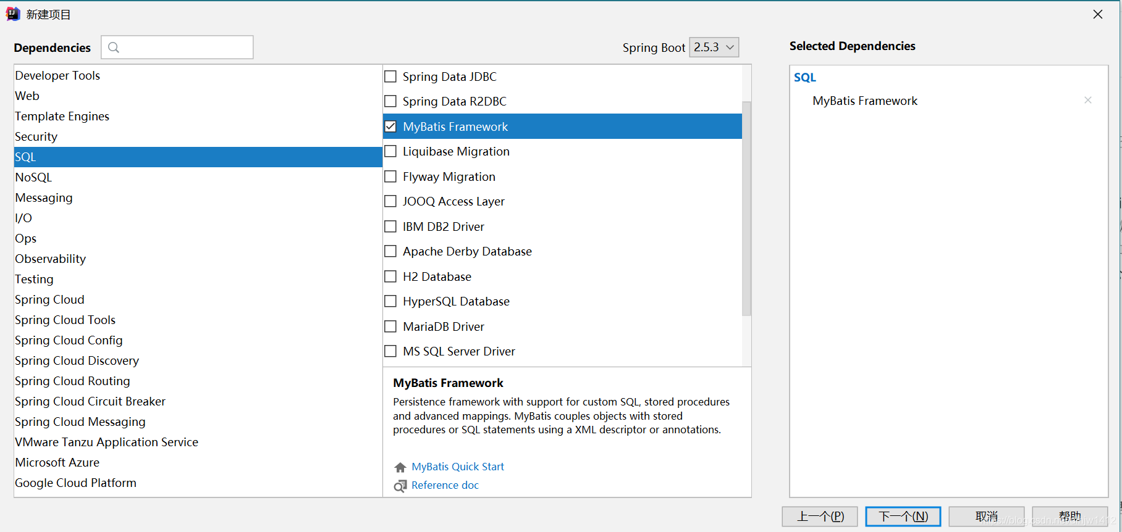Choose the NoSQL category
The width and height of the screenshot is (1122, 532).
(x=198, y=177)
